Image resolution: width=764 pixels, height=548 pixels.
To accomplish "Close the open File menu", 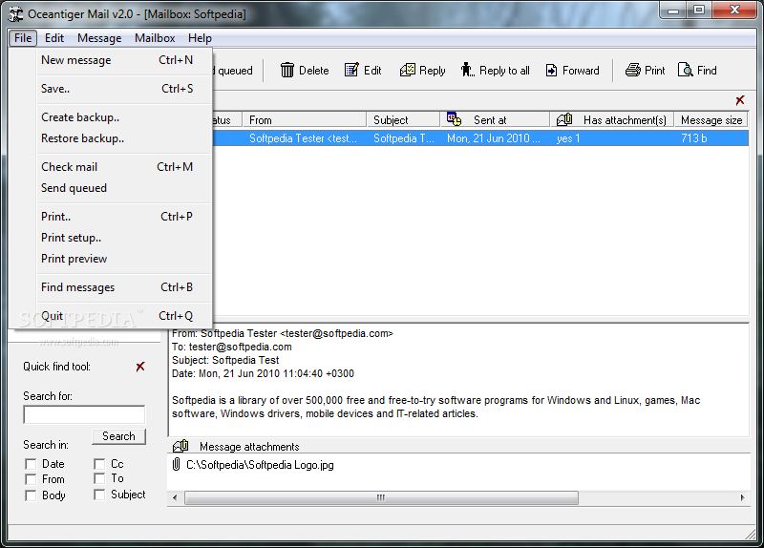I will click(x=23, y=38).
